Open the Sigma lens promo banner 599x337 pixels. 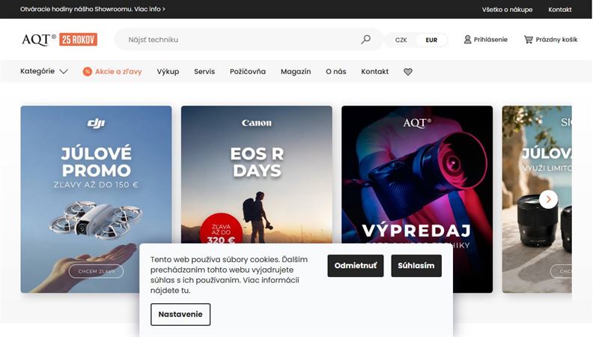[537, 199]
